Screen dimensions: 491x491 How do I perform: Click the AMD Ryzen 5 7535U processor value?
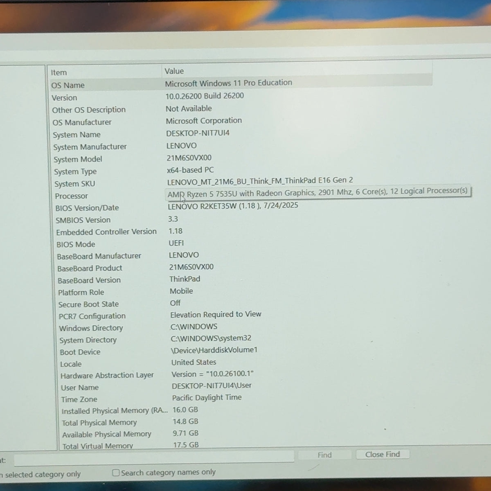pyautogui.click(x=317, y=192)
